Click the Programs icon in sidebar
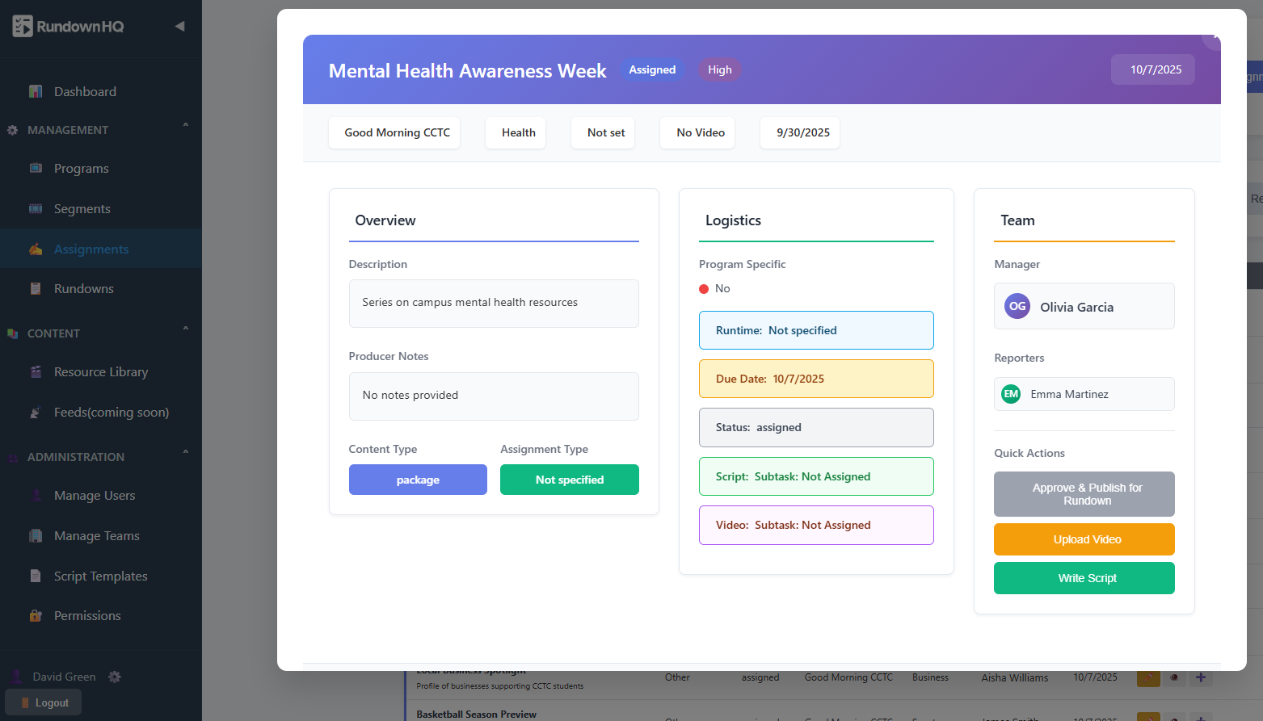Image resolution: width=1263 pixels, height=721 pixels. 36,168
